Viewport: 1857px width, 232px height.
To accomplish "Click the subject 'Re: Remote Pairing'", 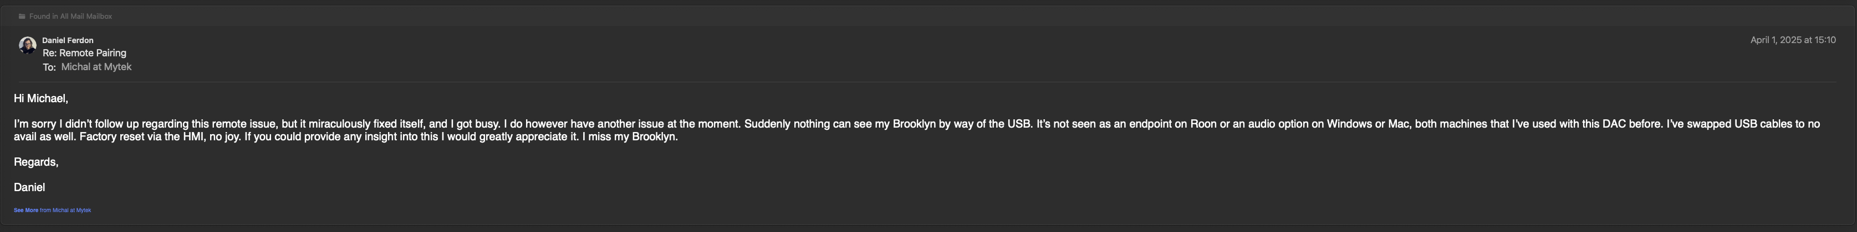I will [x=84, y=53].
